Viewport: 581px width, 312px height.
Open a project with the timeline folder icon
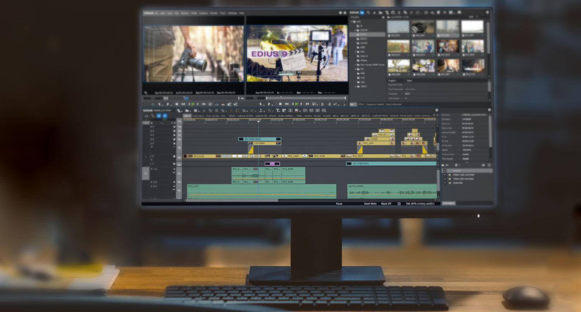187,111
